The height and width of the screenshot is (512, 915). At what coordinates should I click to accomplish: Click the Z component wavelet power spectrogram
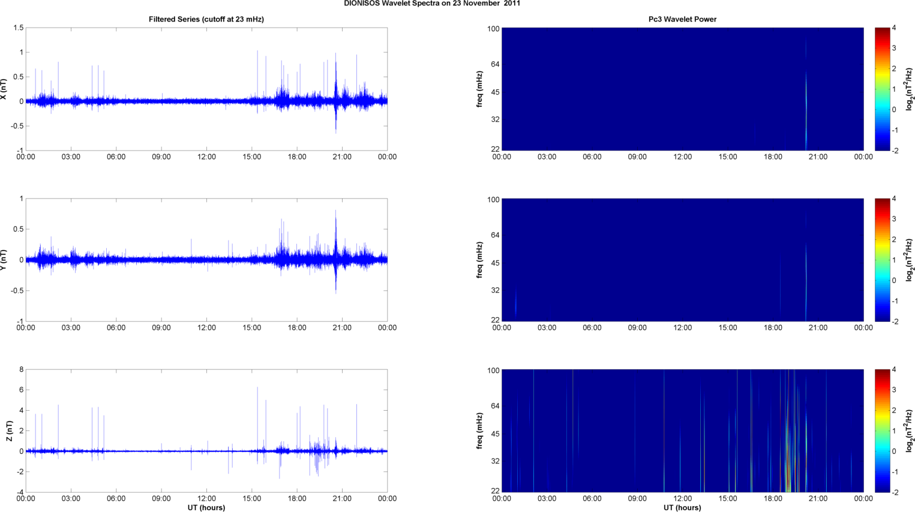(682, 431)
